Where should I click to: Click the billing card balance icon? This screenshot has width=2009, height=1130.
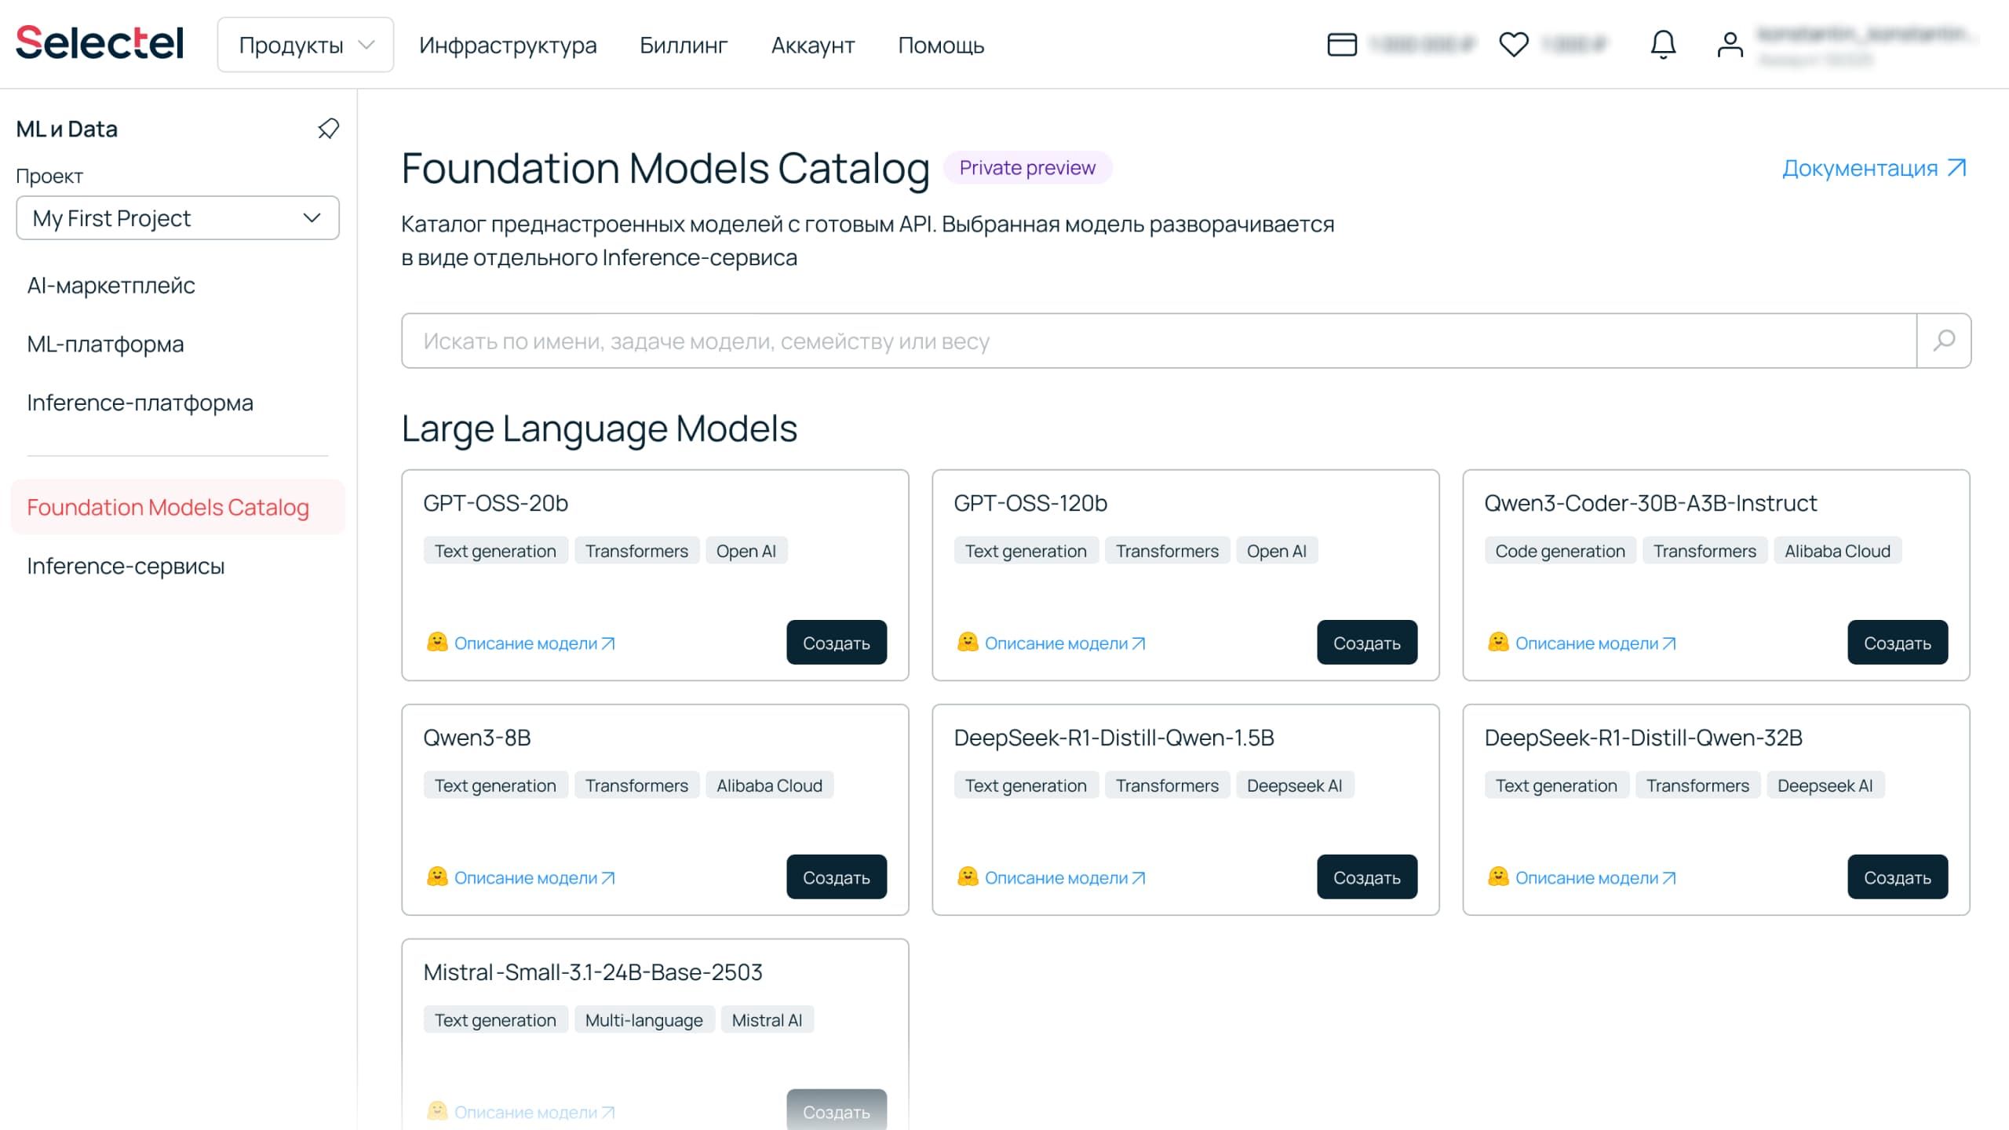click(1342, 45)
